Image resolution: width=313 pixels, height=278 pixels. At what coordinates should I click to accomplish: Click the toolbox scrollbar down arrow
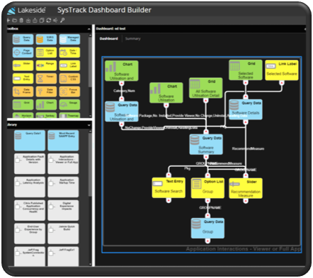90,116
